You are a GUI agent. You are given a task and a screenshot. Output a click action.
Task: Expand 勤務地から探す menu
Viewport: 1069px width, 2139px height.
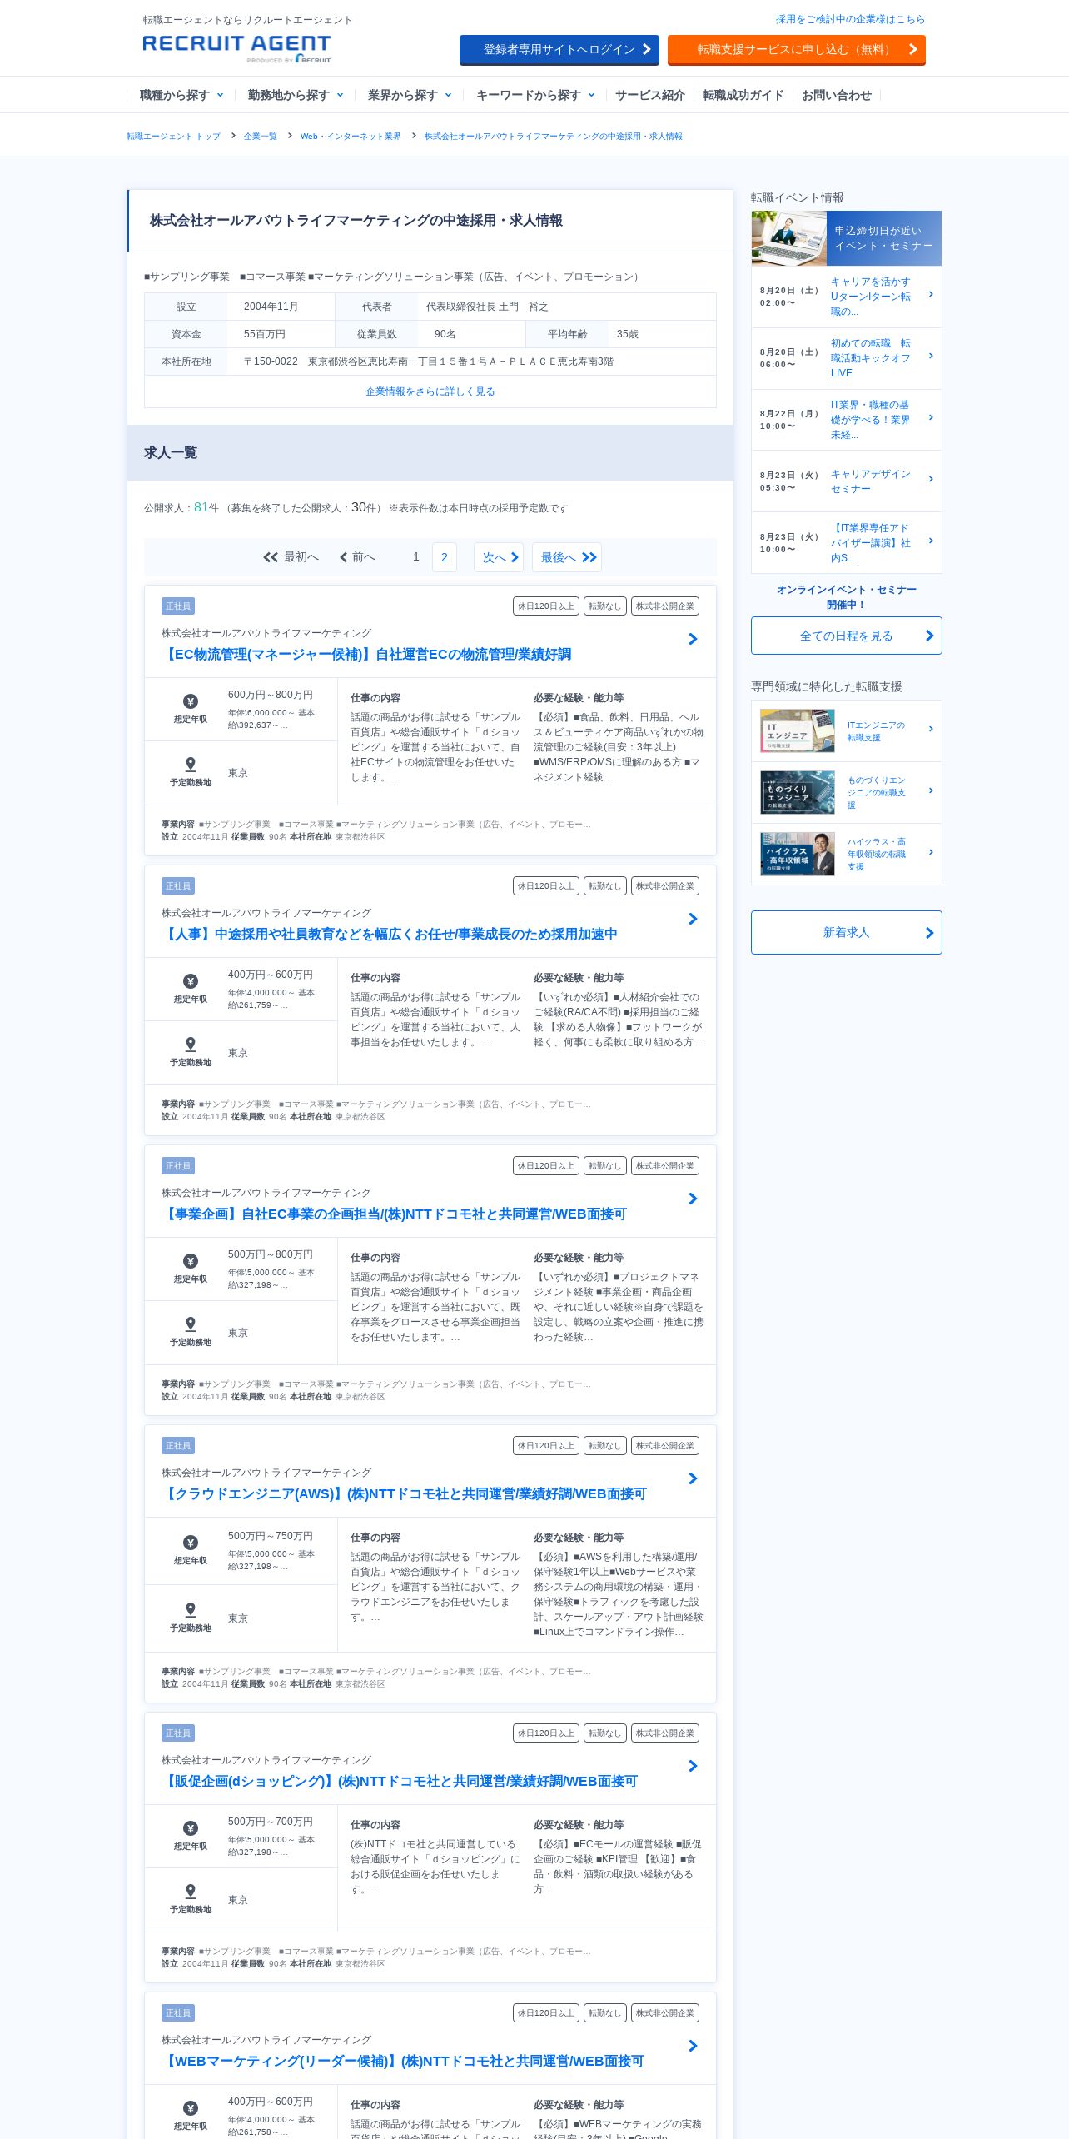pos(295,95)
